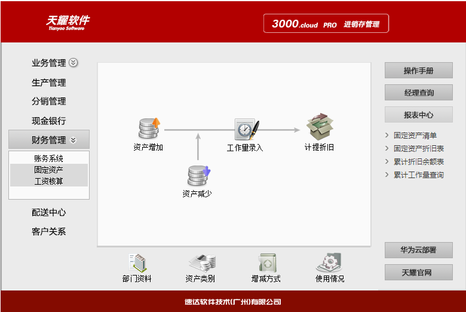Screen dimensions: 466x312
Task: Select the 资产减少 (asset decrease) icon
Action: (197, 176)
